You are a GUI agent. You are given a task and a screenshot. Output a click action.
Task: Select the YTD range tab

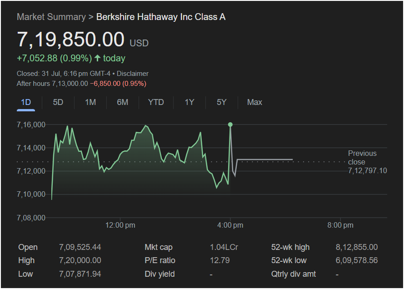pyautogui.click(x=156, y=102)
